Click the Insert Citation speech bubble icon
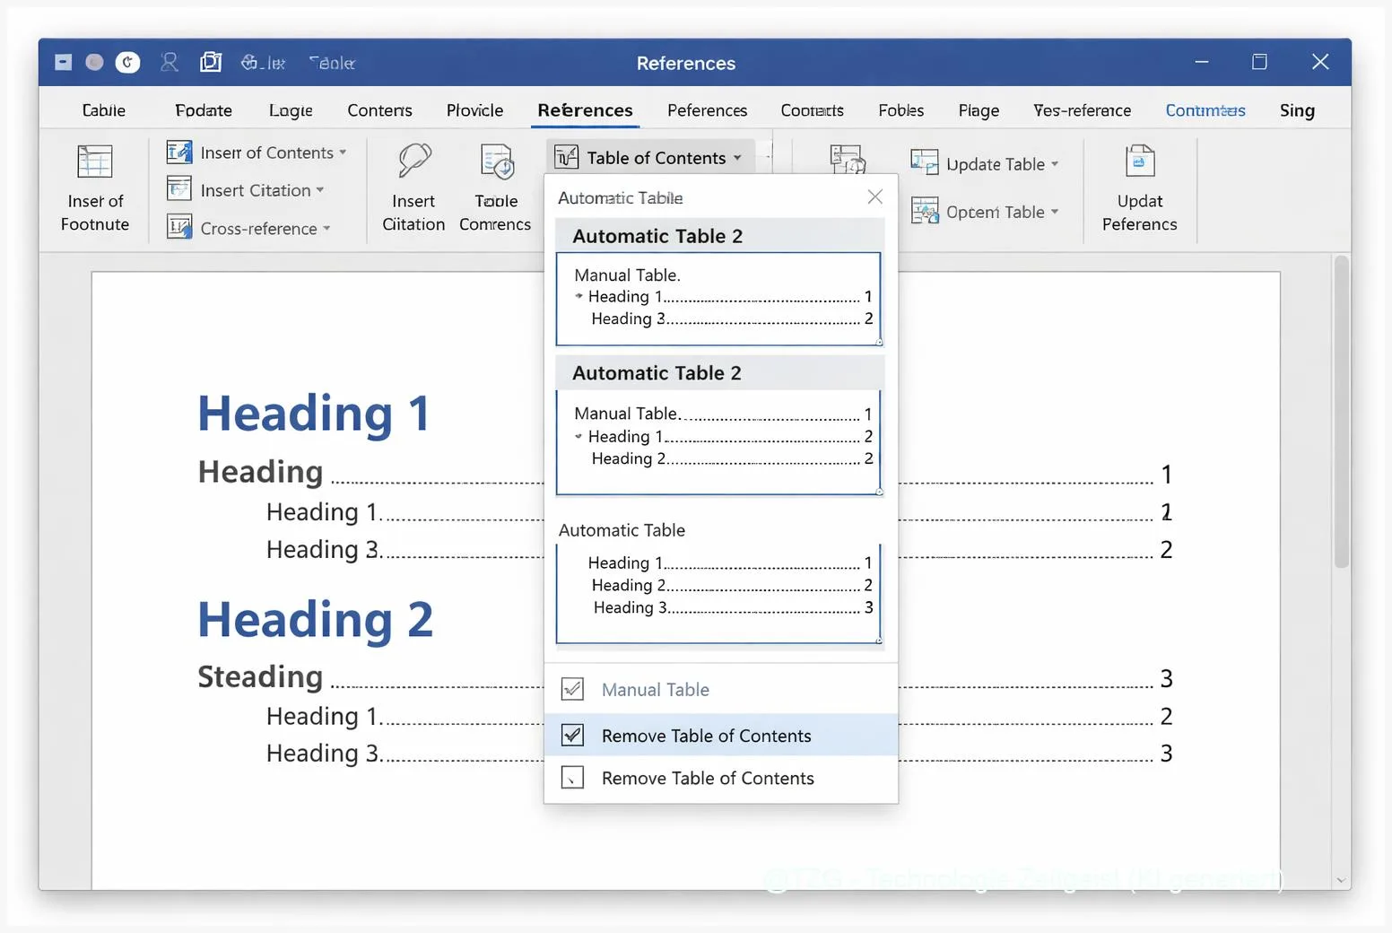Image resolution: width=1392 pixels, height=933 pixels. [x=413, y=161]
